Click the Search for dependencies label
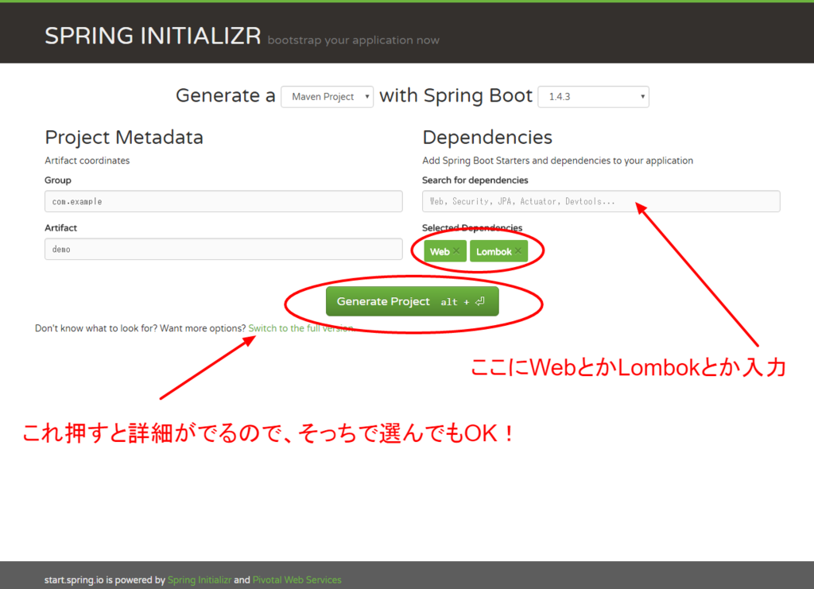This screenshot has height=589, width=814. coord(475,180)
